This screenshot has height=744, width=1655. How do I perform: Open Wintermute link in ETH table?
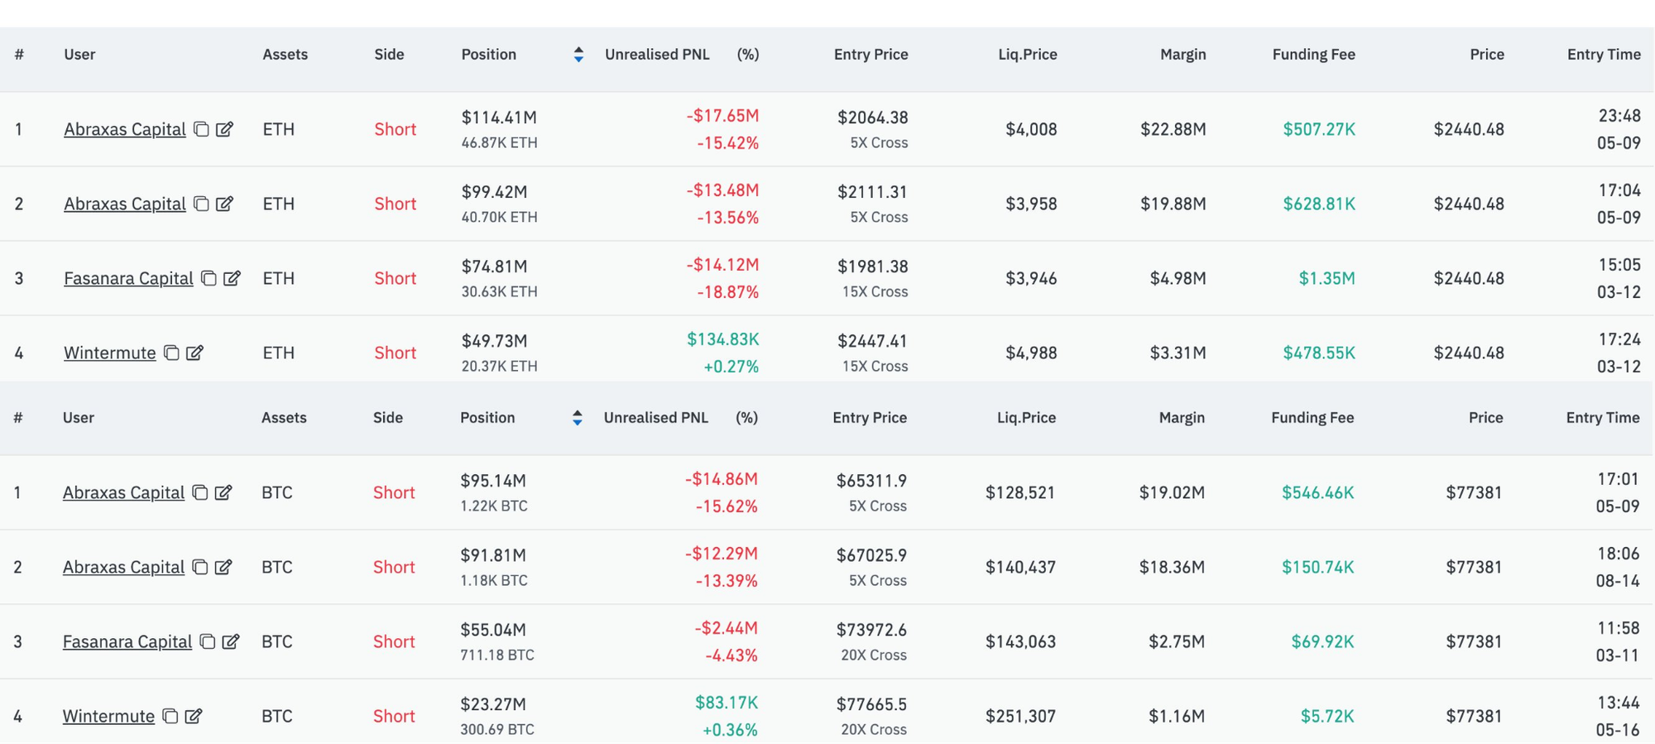pyautogui.click(x=110, y=353)
